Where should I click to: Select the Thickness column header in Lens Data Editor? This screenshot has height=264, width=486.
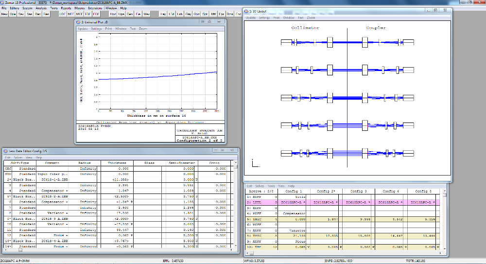117,163
